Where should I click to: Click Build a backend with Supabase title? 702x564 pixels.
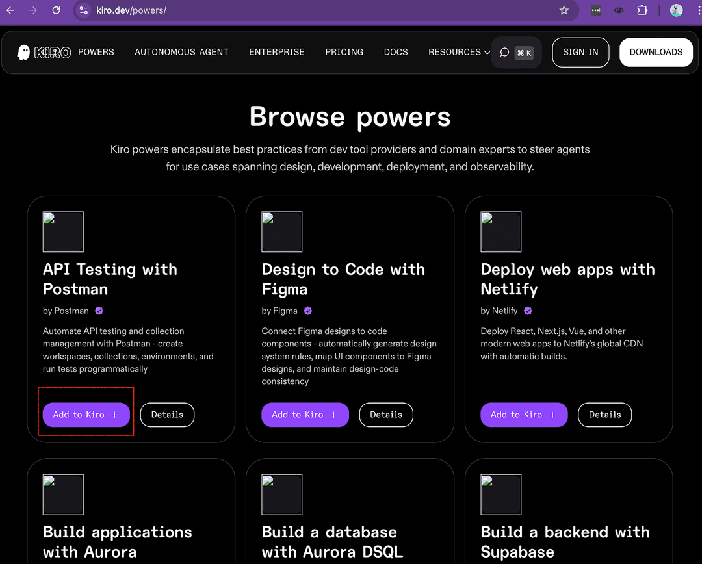[565, 542]
